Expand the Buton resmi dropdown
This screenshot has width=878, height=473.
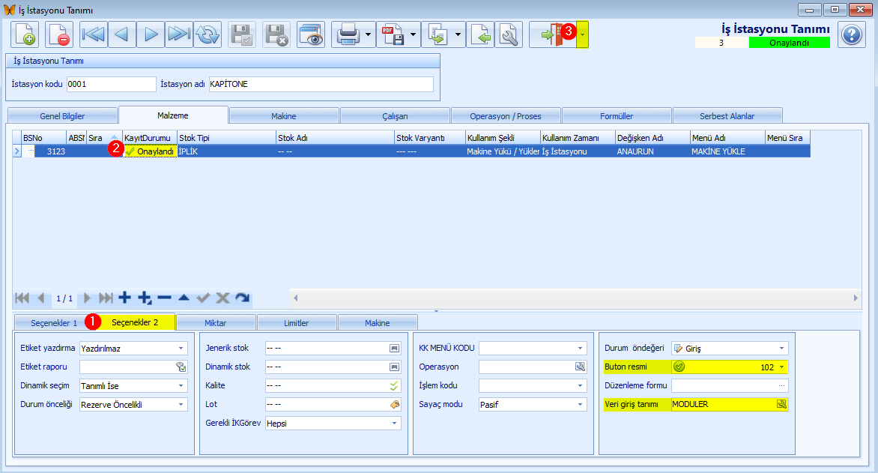point(781,367)
